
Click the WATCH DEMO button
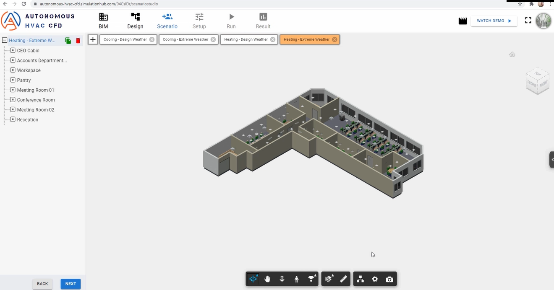coord(494,21)
